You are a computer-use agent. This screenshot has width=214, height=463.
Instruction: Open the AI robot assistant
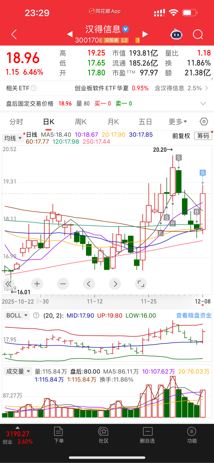pyautogui.click(x=176, y=34)
